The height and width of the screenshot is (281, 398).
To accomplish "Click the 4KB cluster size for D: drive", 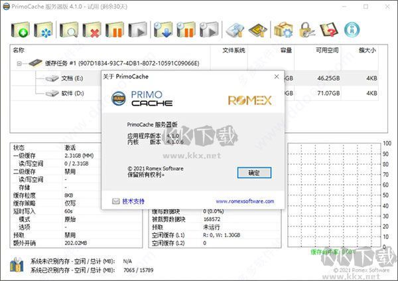I will [371, 93].
